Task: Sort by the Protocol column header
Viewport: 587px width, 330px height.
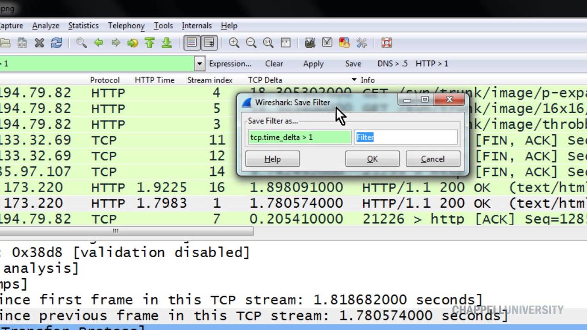Action: (x=105, y=80)
